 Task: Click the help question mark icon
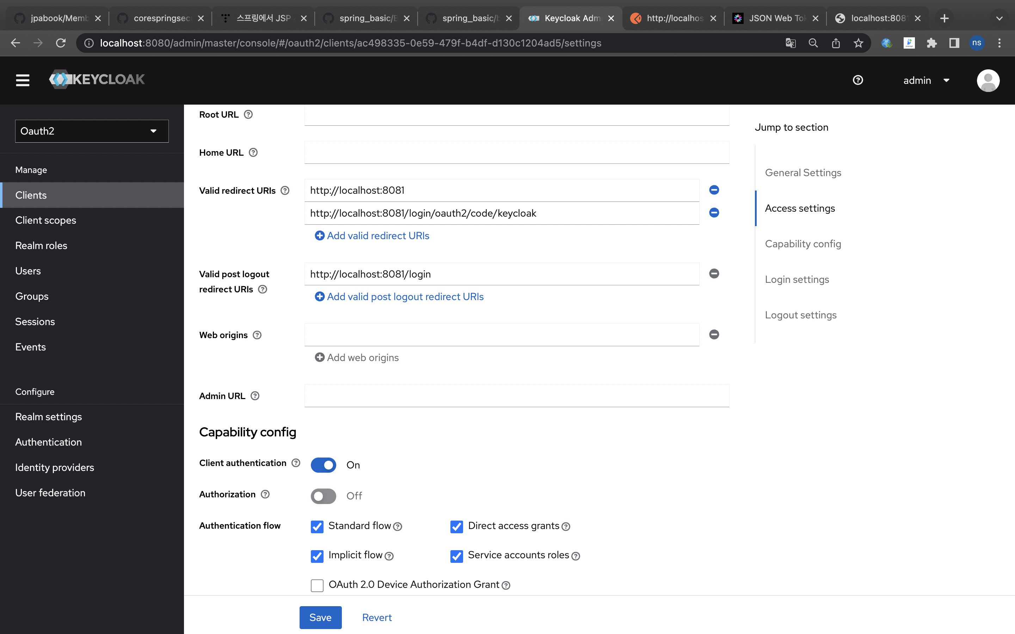click(x=859, y=80)
